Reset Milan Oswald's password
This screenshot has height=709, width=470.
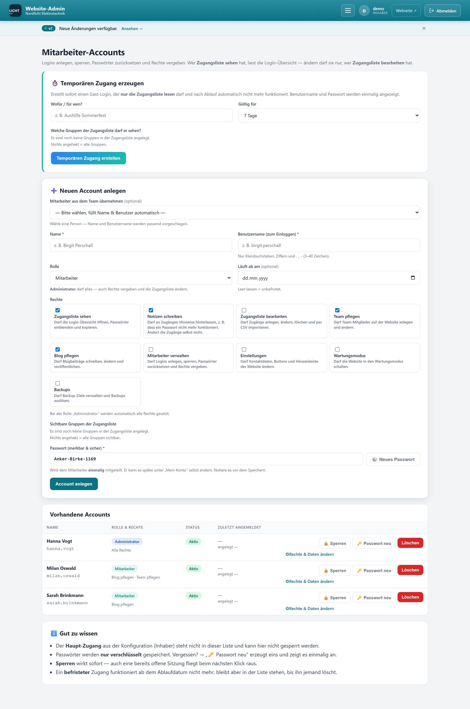pos(374,571)
